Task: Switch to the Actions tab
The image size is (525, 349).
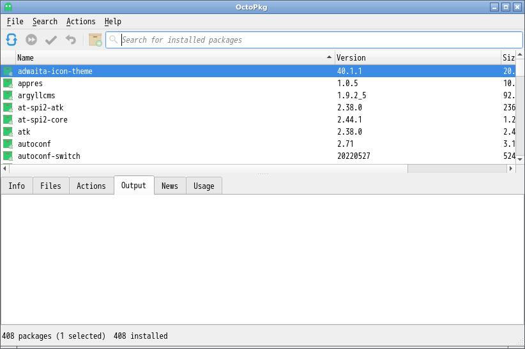Action: click(91, 186)
